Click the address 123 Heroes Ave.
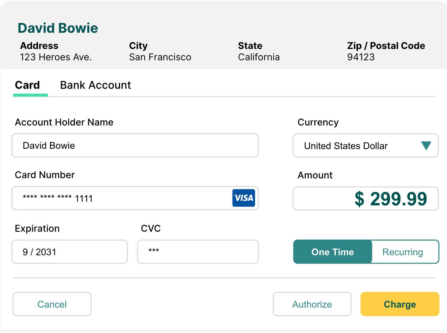 click(x=56, y=57)
